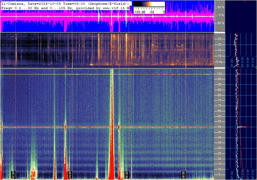Click the '-50 %' amplitude label
Image resolution: width=257 pixels, height=180 pixels.
[220, 23]
